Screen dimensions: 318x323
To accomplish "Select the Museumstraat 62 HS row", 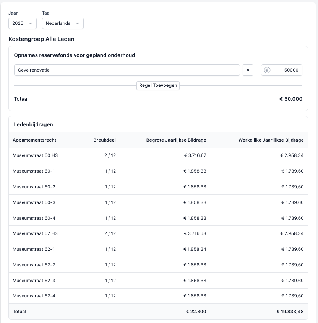I will click(35, 233).
